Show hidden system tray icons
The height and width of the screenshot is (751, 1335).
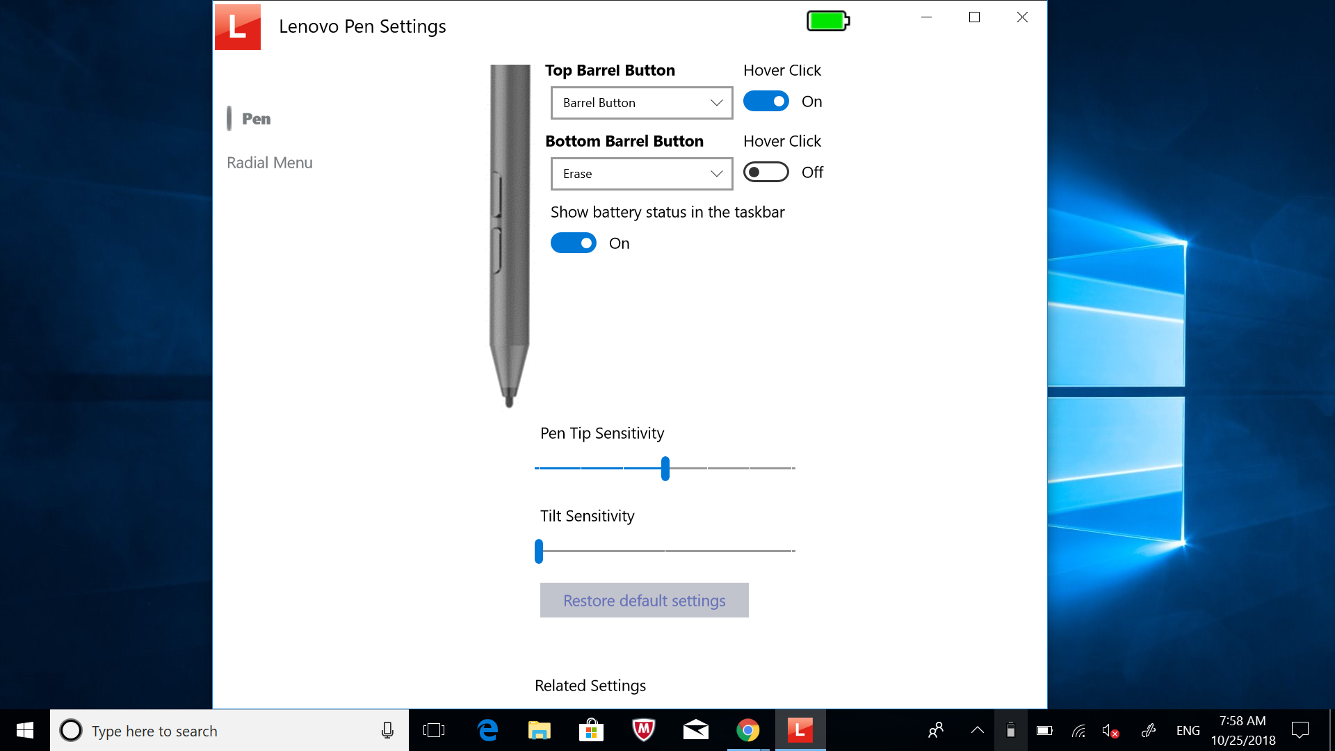coord(978,730)
